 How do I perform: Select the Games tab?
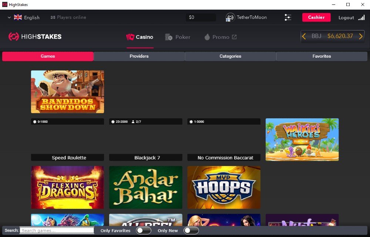tap(48, 56)
